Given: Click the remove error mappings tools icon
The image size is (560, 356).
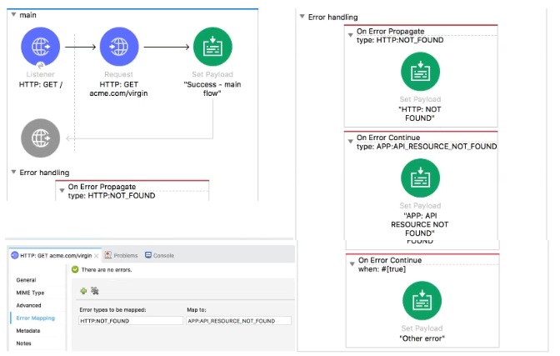Looking at the screenshot, I should [x=95, y=290].
